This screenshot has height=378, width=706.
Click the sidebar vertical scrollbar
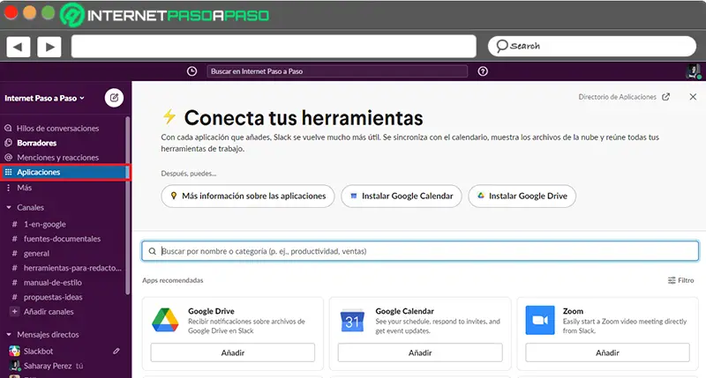tap(128, 204)
